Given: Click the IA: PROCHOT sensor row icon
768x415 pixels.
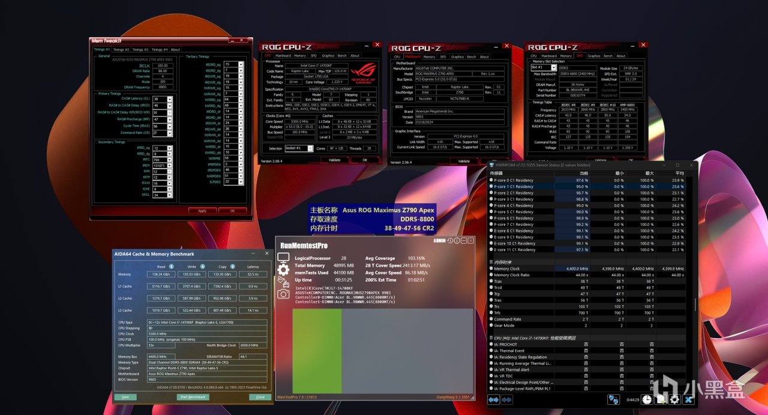Looking at the screenshot, I should [x=491, y=345].
